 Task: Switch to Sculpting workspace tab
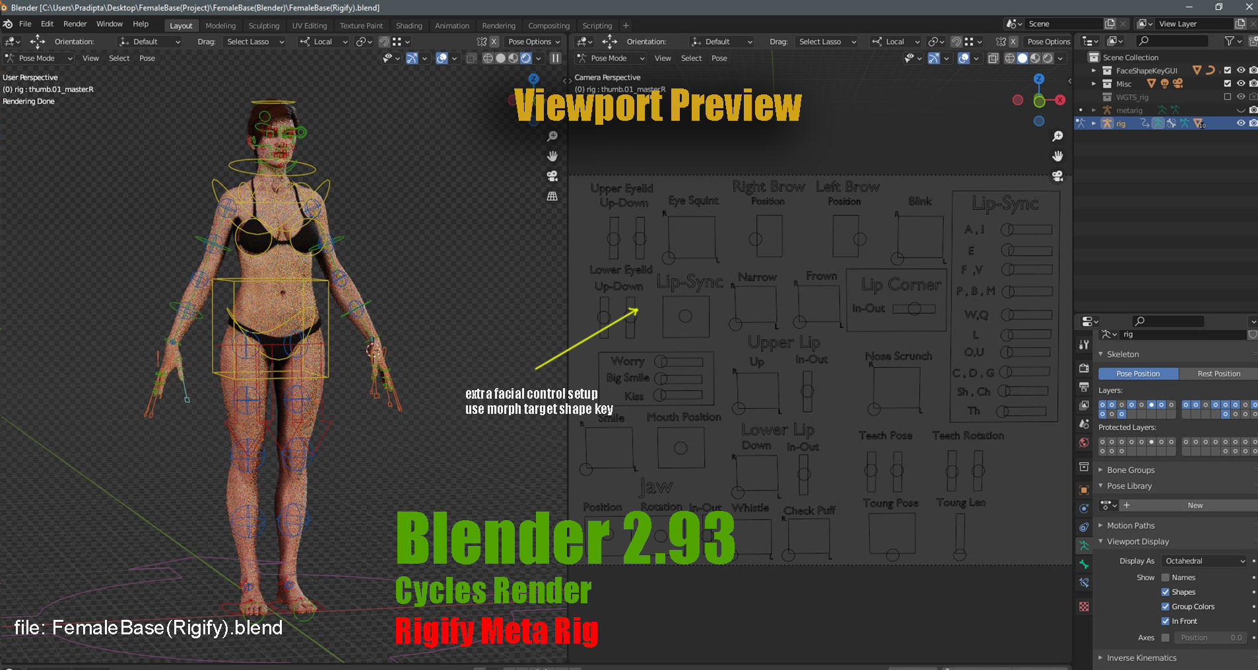click(x=264, y=26)
